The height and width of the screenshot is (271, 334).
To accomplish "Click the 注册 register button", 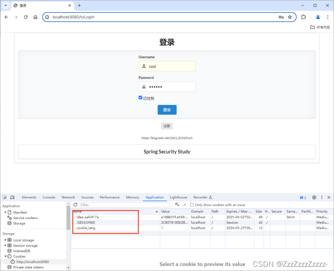I will click(167, 126).
